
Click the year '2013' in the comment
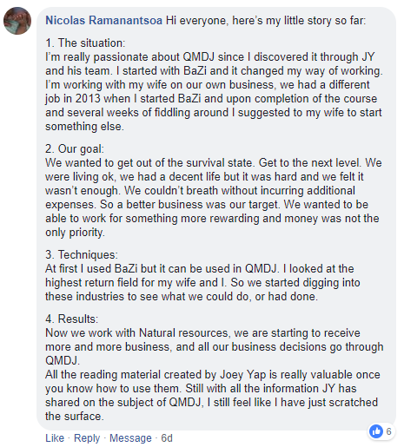(88, 99)
